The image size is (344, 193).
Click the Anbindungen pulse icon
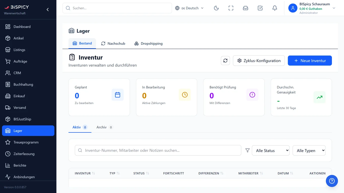(8, 177)
